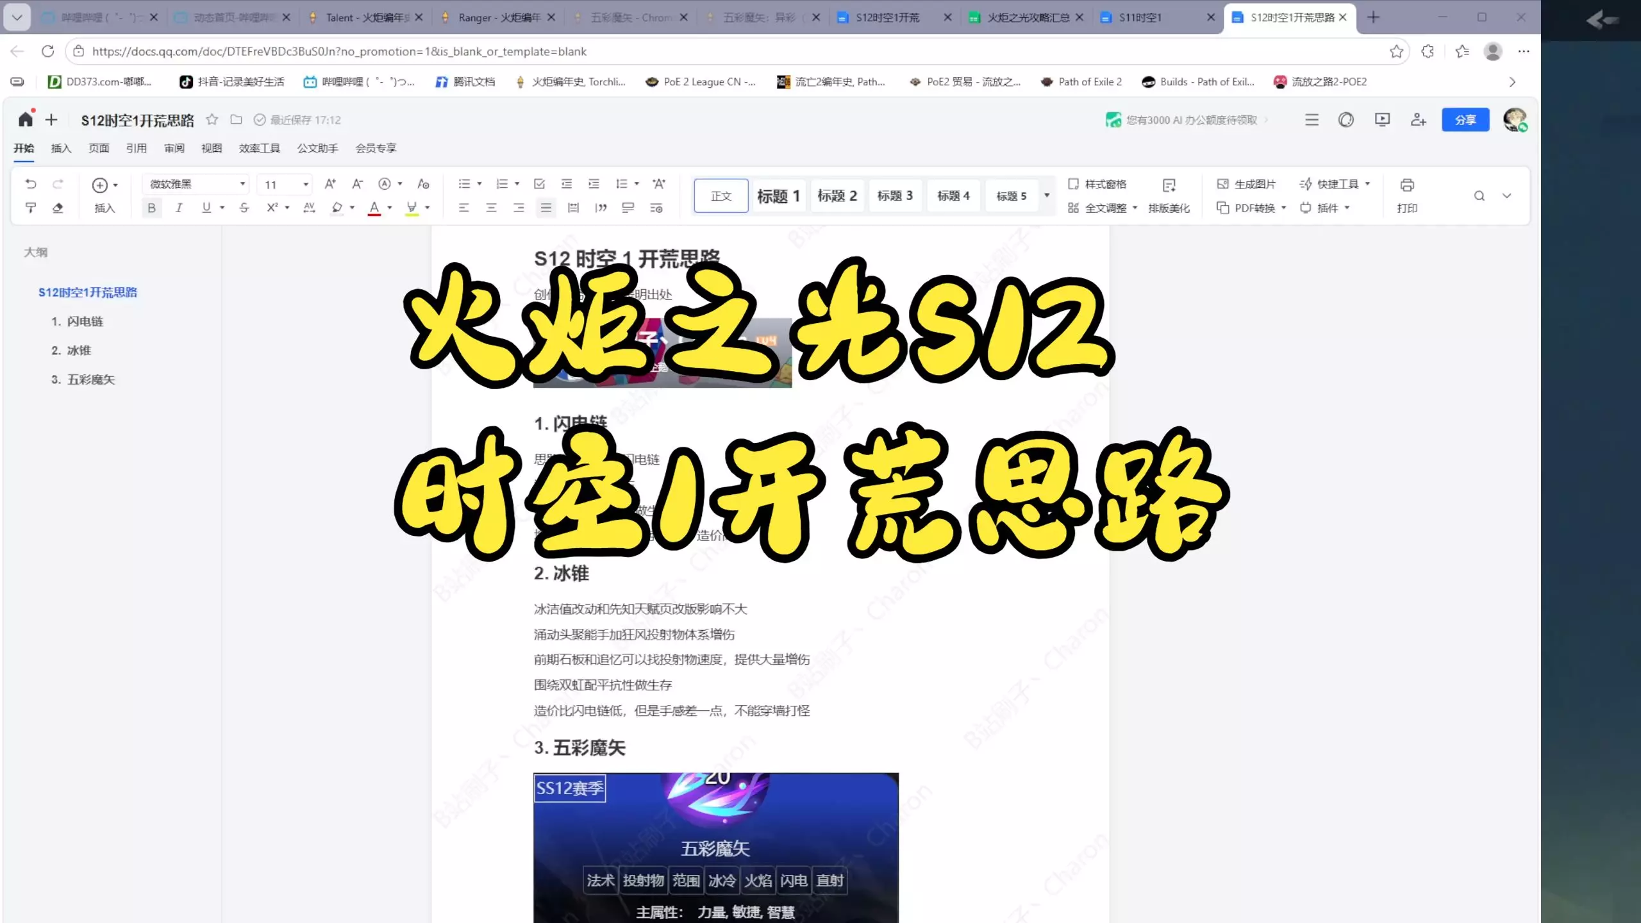Jump to 五彩魔矢 in the outline
This screenshot has width=1641, height=923.
point(90,379)
